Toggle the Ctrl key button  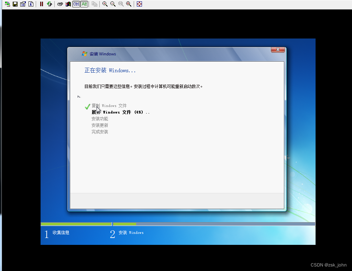point(76,4)
